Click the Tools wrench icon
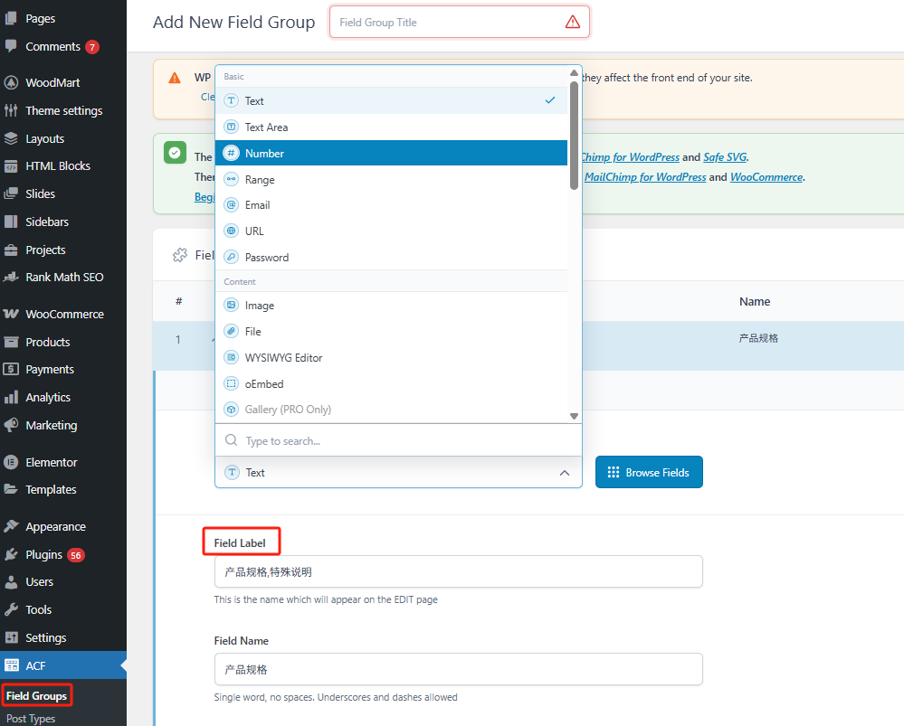This screenshot has height=726, width=904. pos(11,609)
